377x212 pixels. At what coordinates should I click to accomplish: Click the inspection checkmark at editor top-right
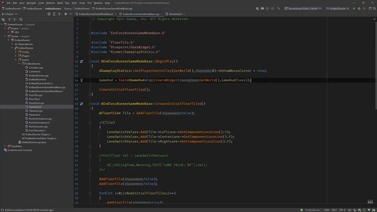[x=375, y=19]
